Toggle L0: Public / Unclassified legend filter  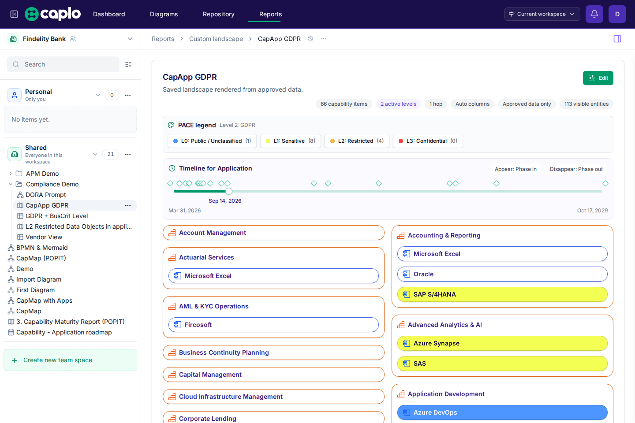212,141
